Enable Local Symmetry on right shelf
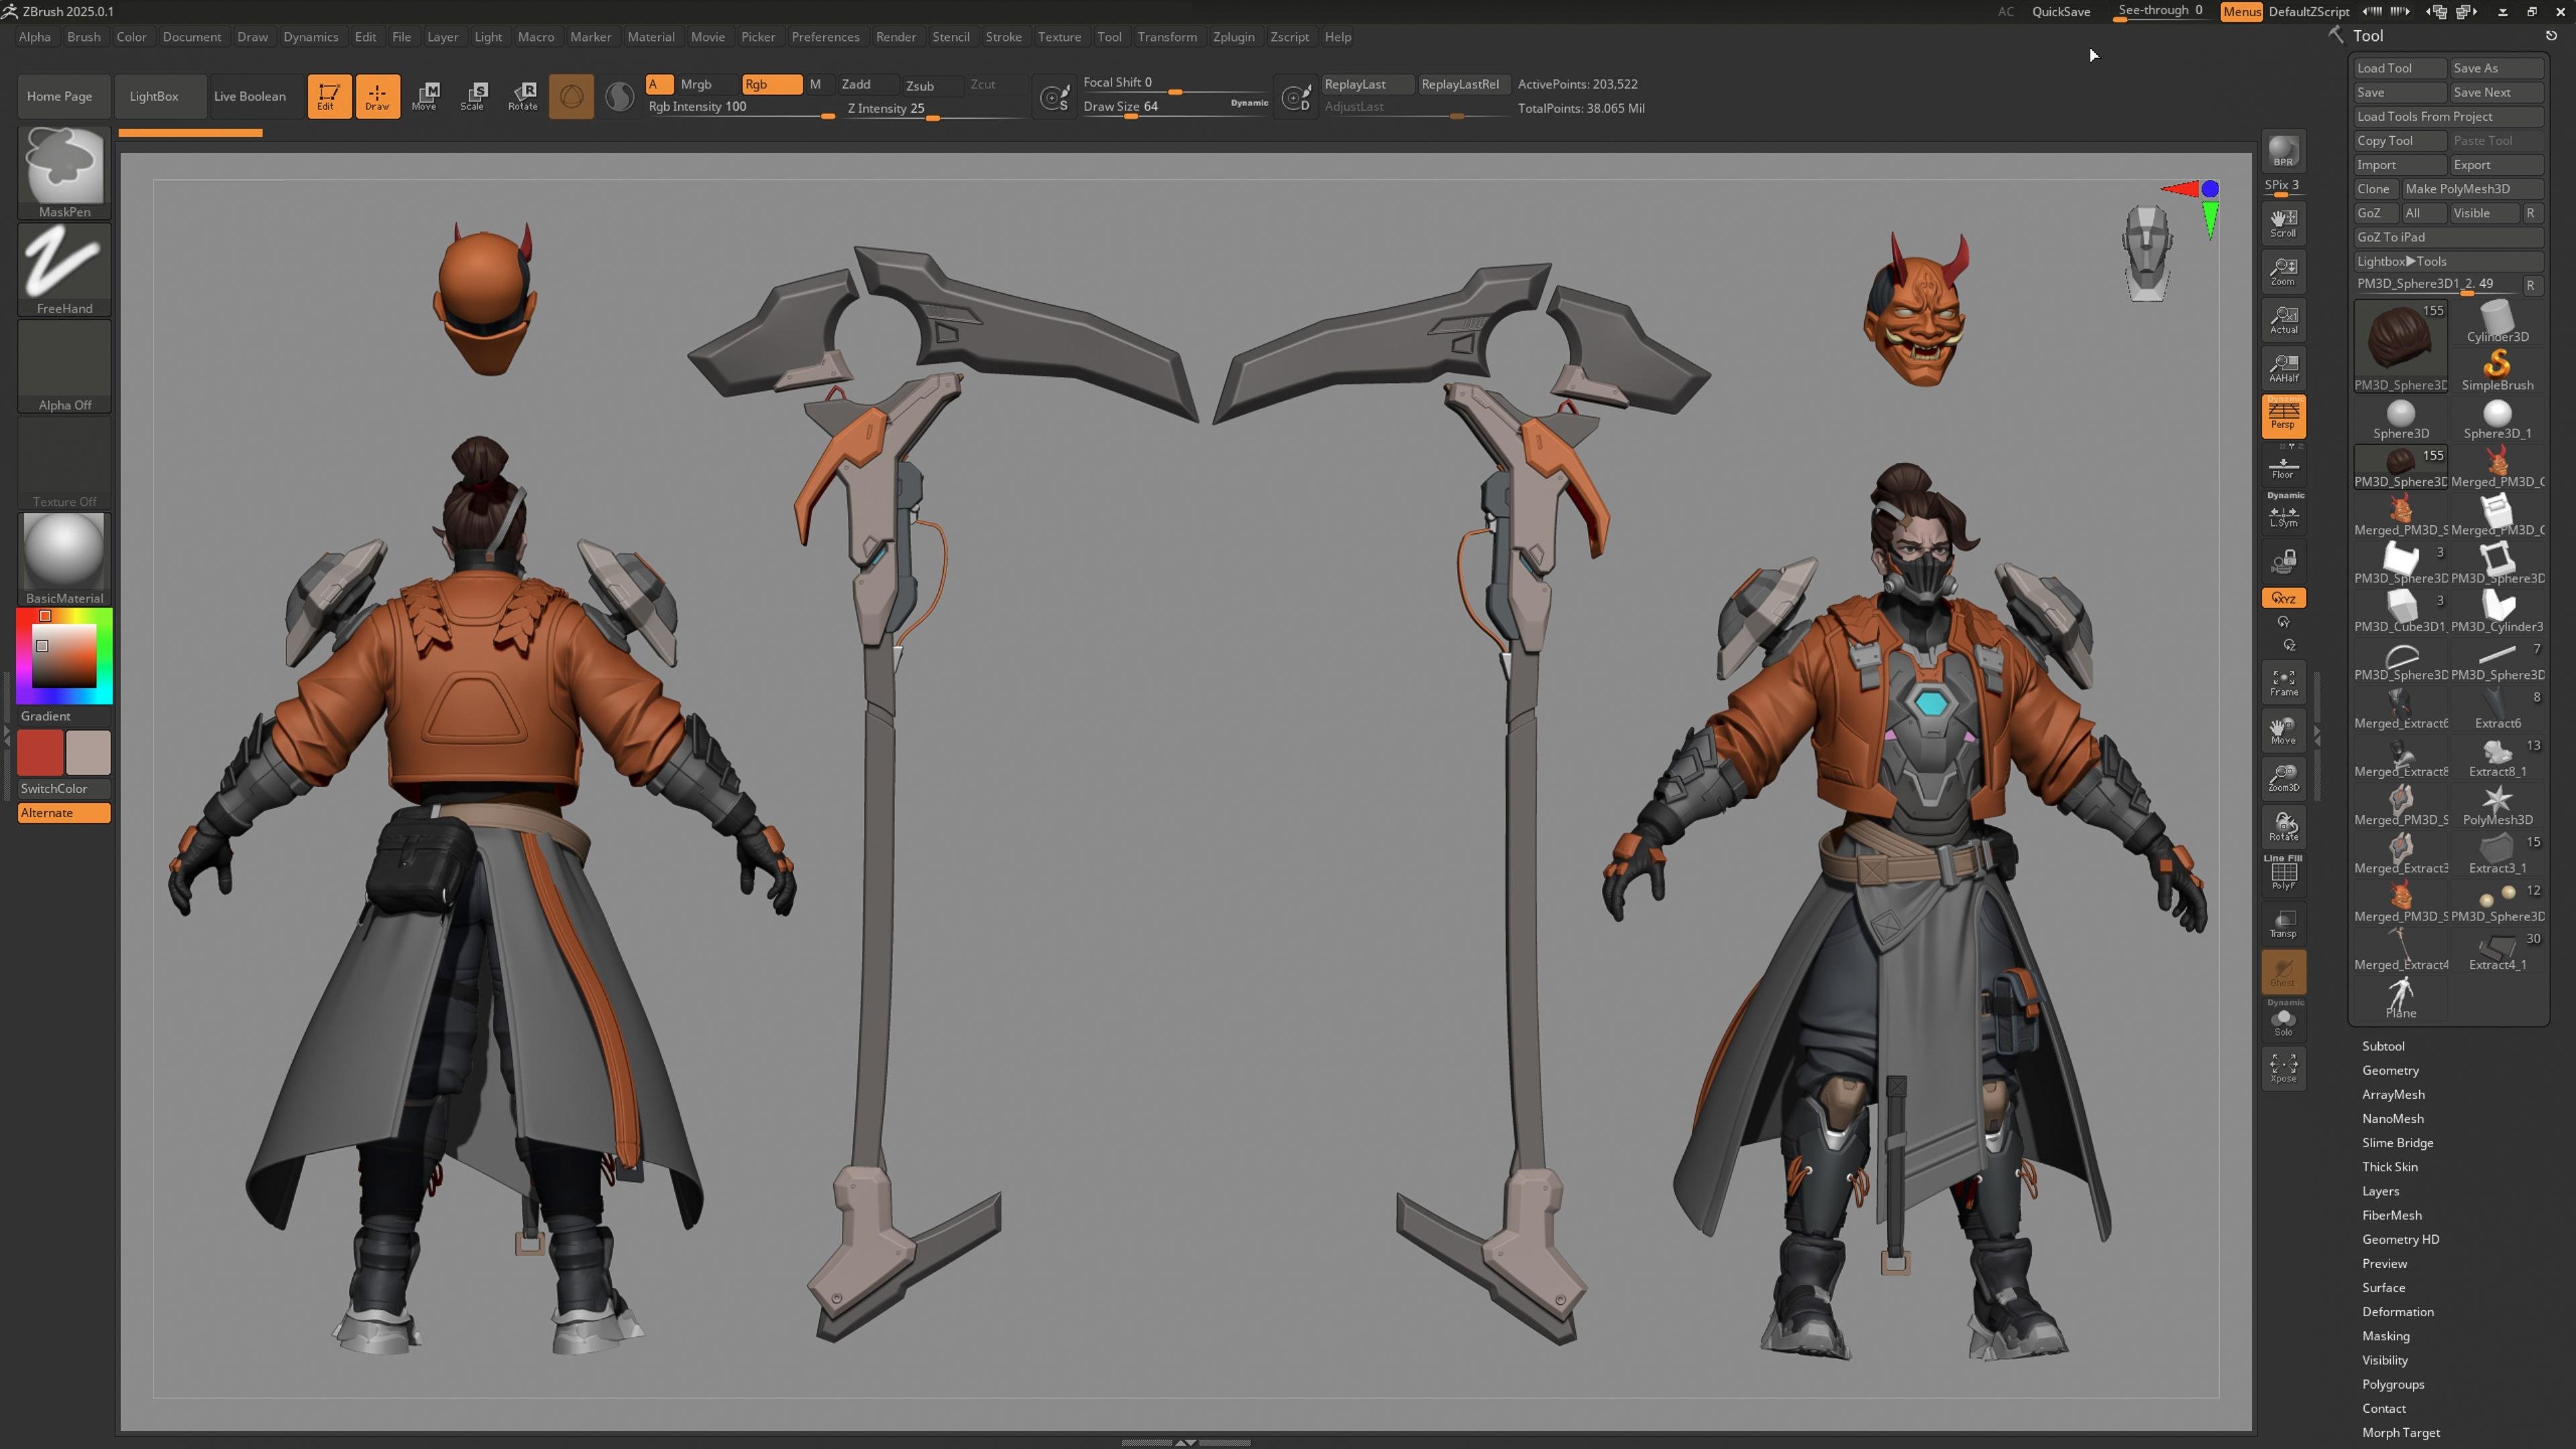Viewport: 2576px width, 1449px height. point(2284,514)
